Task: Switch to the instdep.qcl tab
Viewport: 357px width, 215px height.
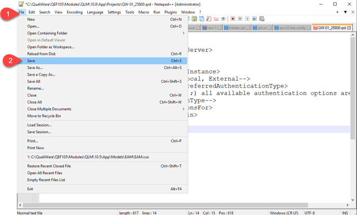Action: tap(237, 28)
